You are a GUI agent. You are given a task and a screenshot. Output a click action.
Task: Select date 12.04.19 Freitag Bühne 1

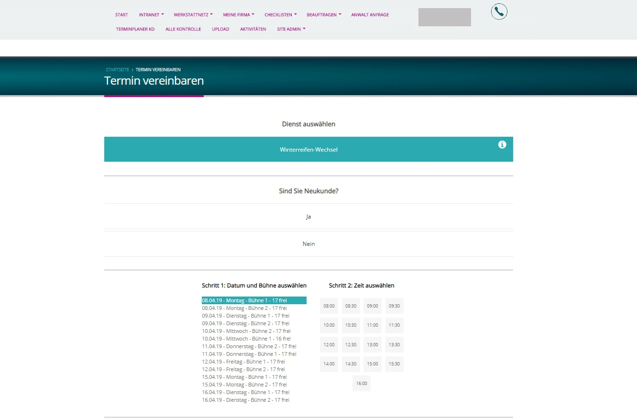click(243, 361)
